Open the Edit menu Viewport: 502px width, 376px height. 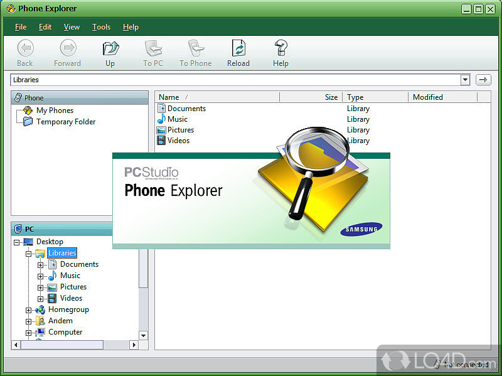point(45,27)
